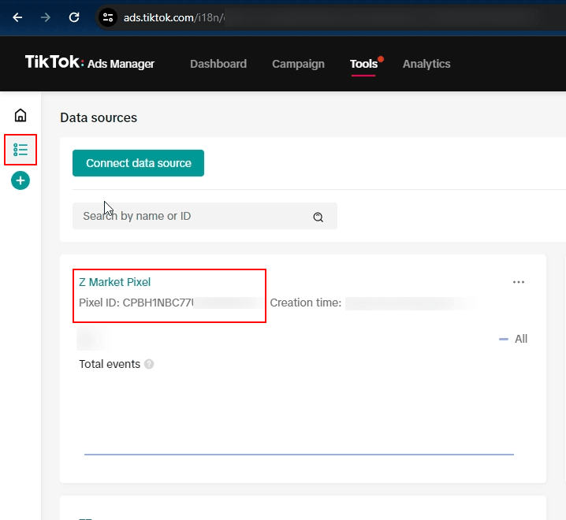Reload the page with refresh icon
Screen dimensions: 566x520
point(74,17)
